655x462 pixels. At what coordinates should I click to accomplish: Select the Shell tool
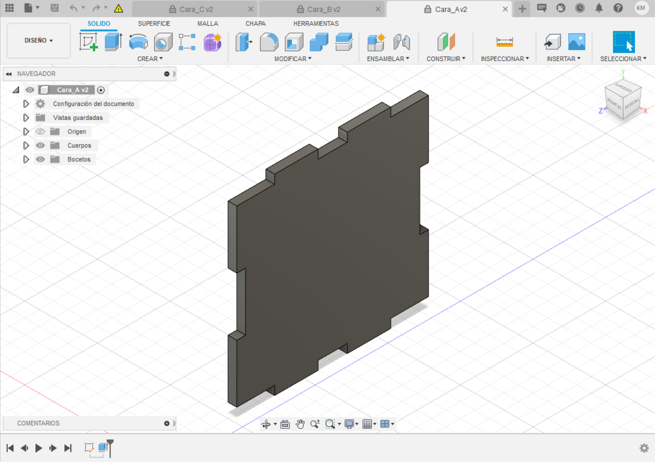(x=294, y=42)
